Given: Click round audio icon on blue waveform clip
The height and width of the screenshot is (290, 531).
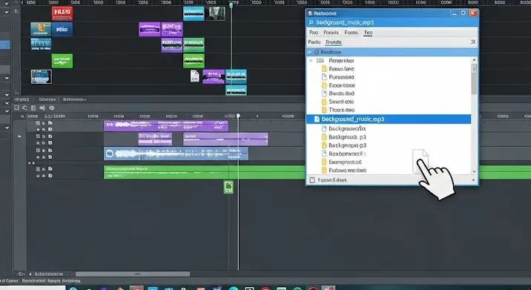Looking at the screenshot, I should [109, 154].
